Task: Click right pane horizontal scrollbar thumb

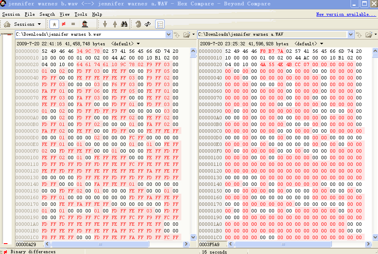Action: 283,244
